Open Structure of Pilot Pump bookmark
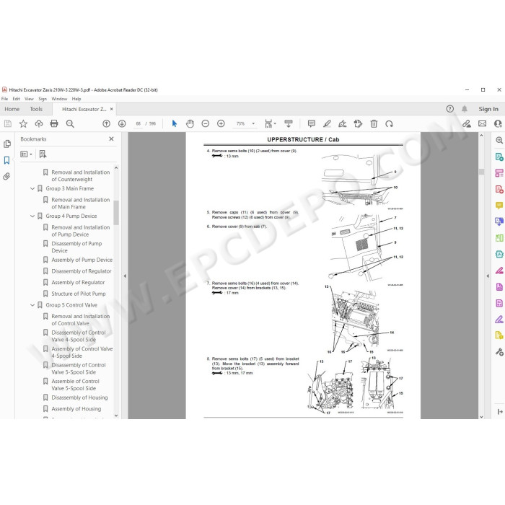 click(x=79, y=294)
